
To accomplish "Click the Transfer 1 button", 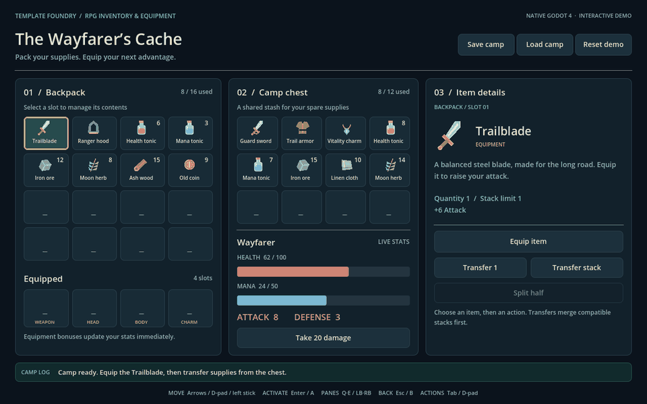I will [x=481, y=267].
